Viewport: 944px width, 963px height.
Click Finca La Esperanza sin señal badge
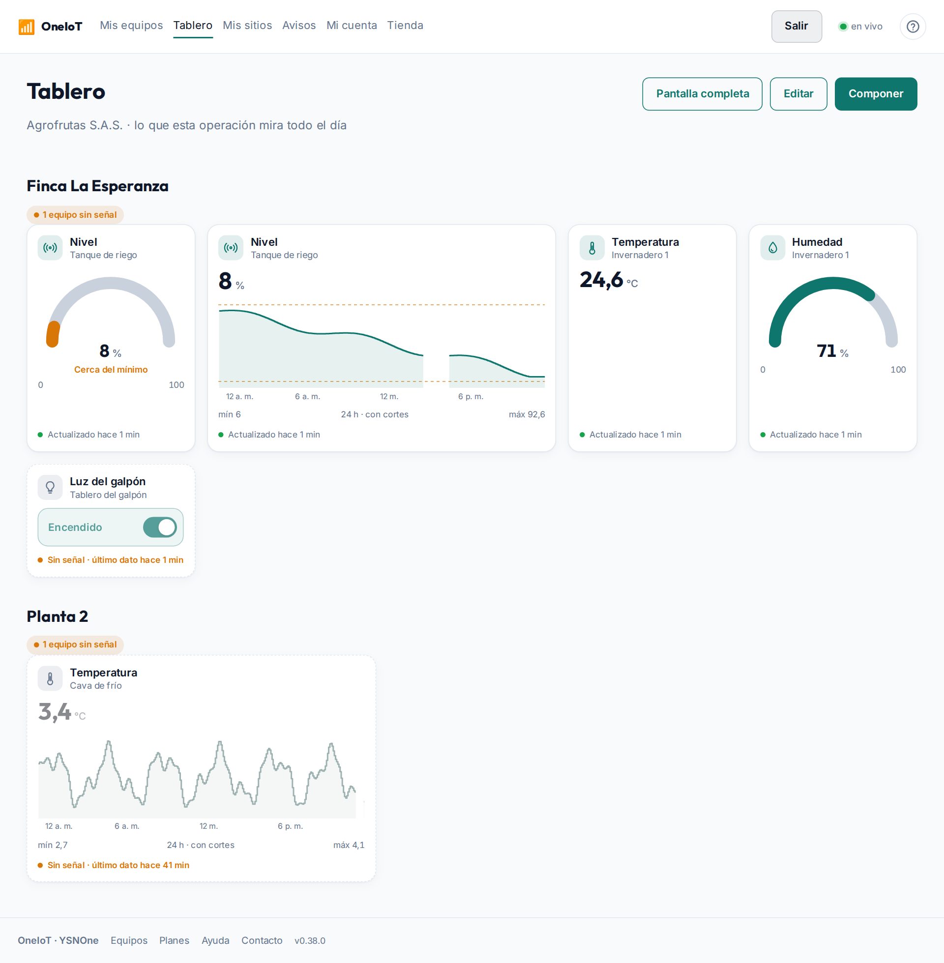pos(75,215)
